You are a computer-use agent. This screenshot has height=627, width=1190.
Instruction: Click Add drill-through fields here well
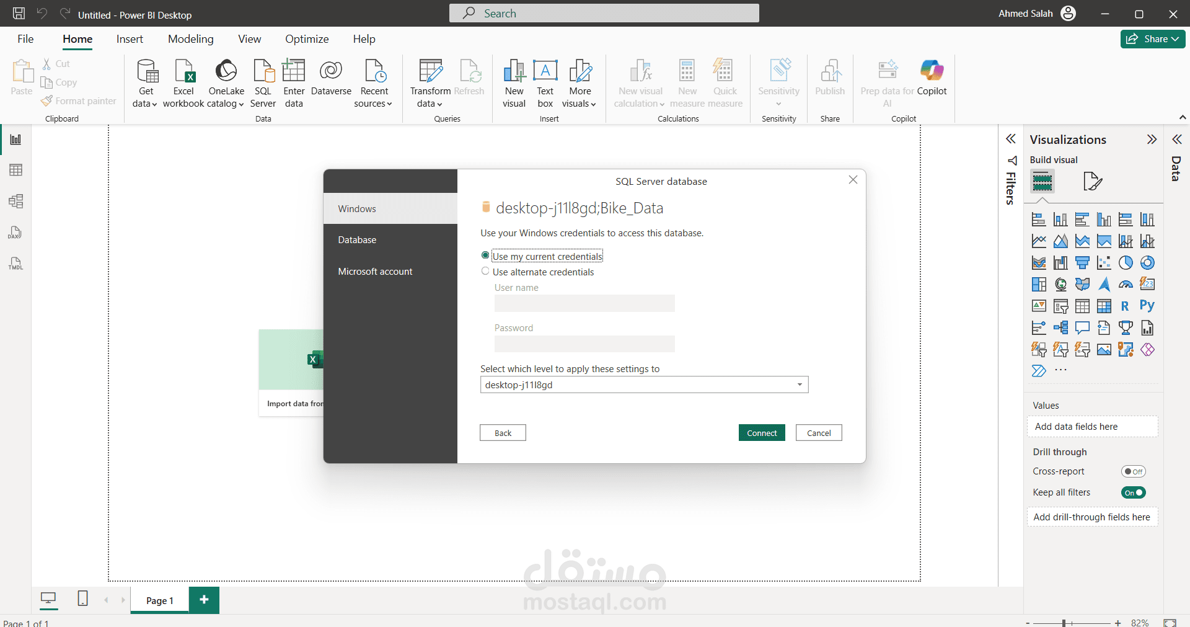point(1092,517)
